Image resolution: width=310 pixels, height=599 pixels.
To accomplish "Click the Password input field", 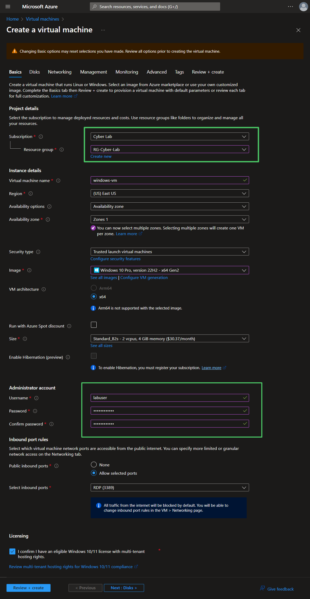I will pos(170,411).
